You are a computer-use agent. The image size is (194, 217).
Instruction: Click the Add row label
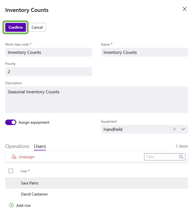(23, 205)
